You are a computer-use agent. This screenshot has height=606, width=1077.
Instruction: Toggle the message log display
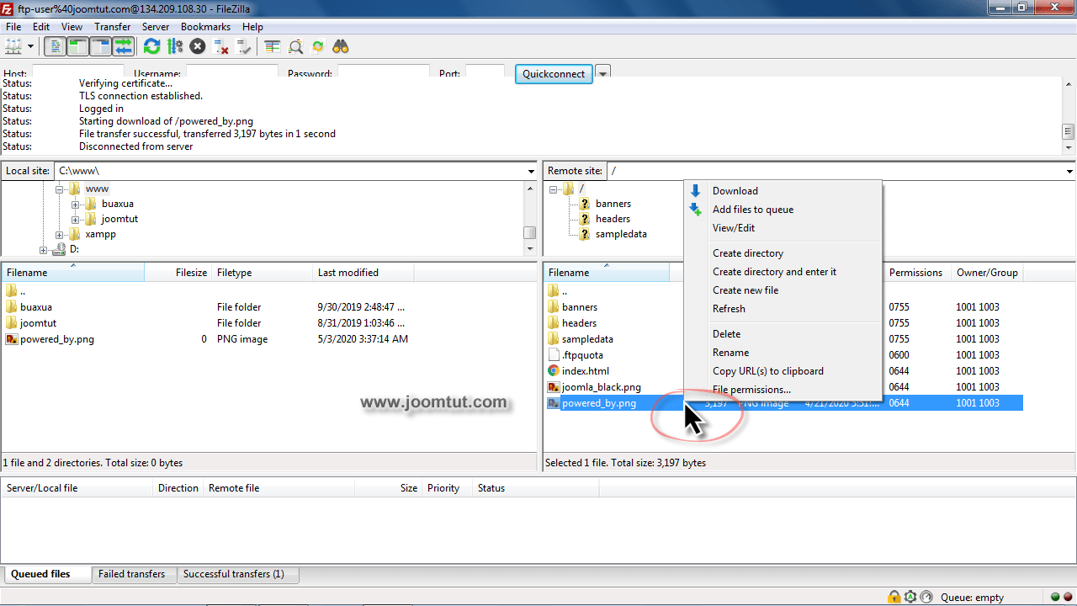55,46
